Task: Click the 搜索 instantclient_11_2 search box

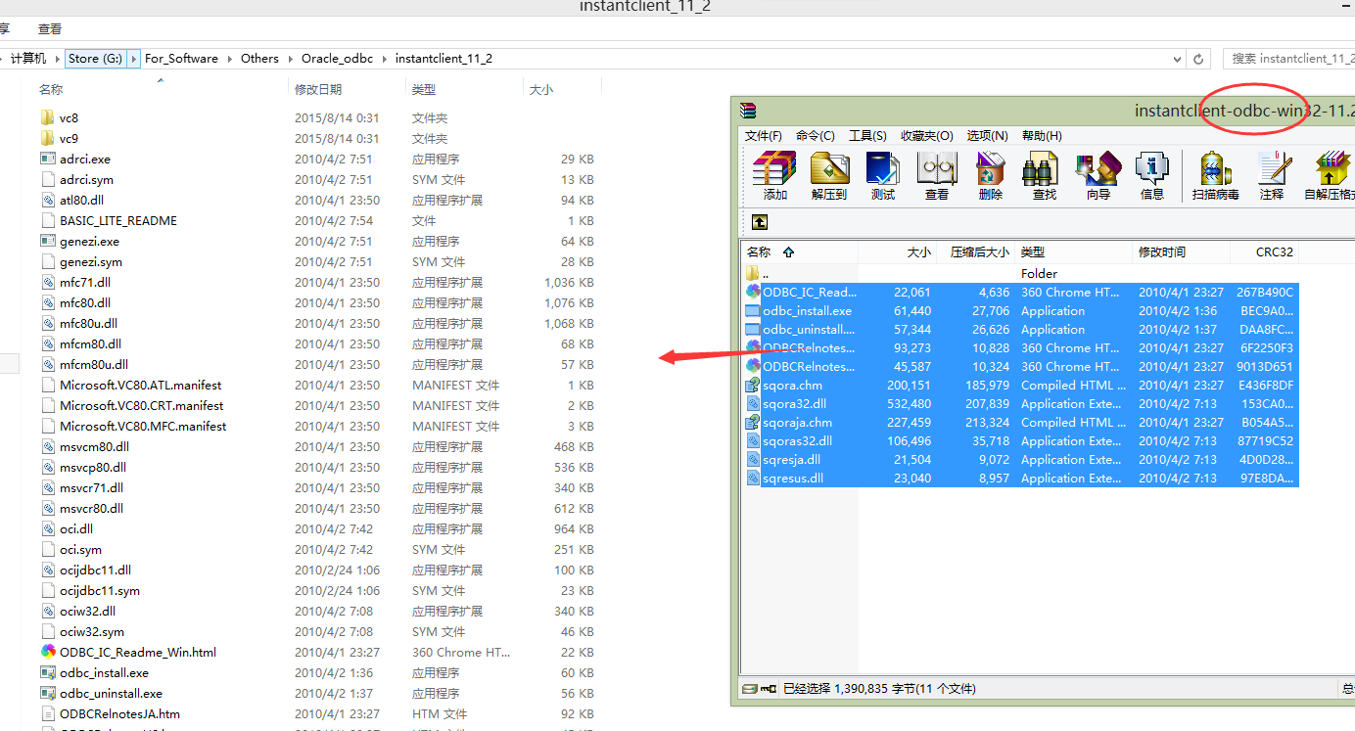Action: click(1288, 59)
